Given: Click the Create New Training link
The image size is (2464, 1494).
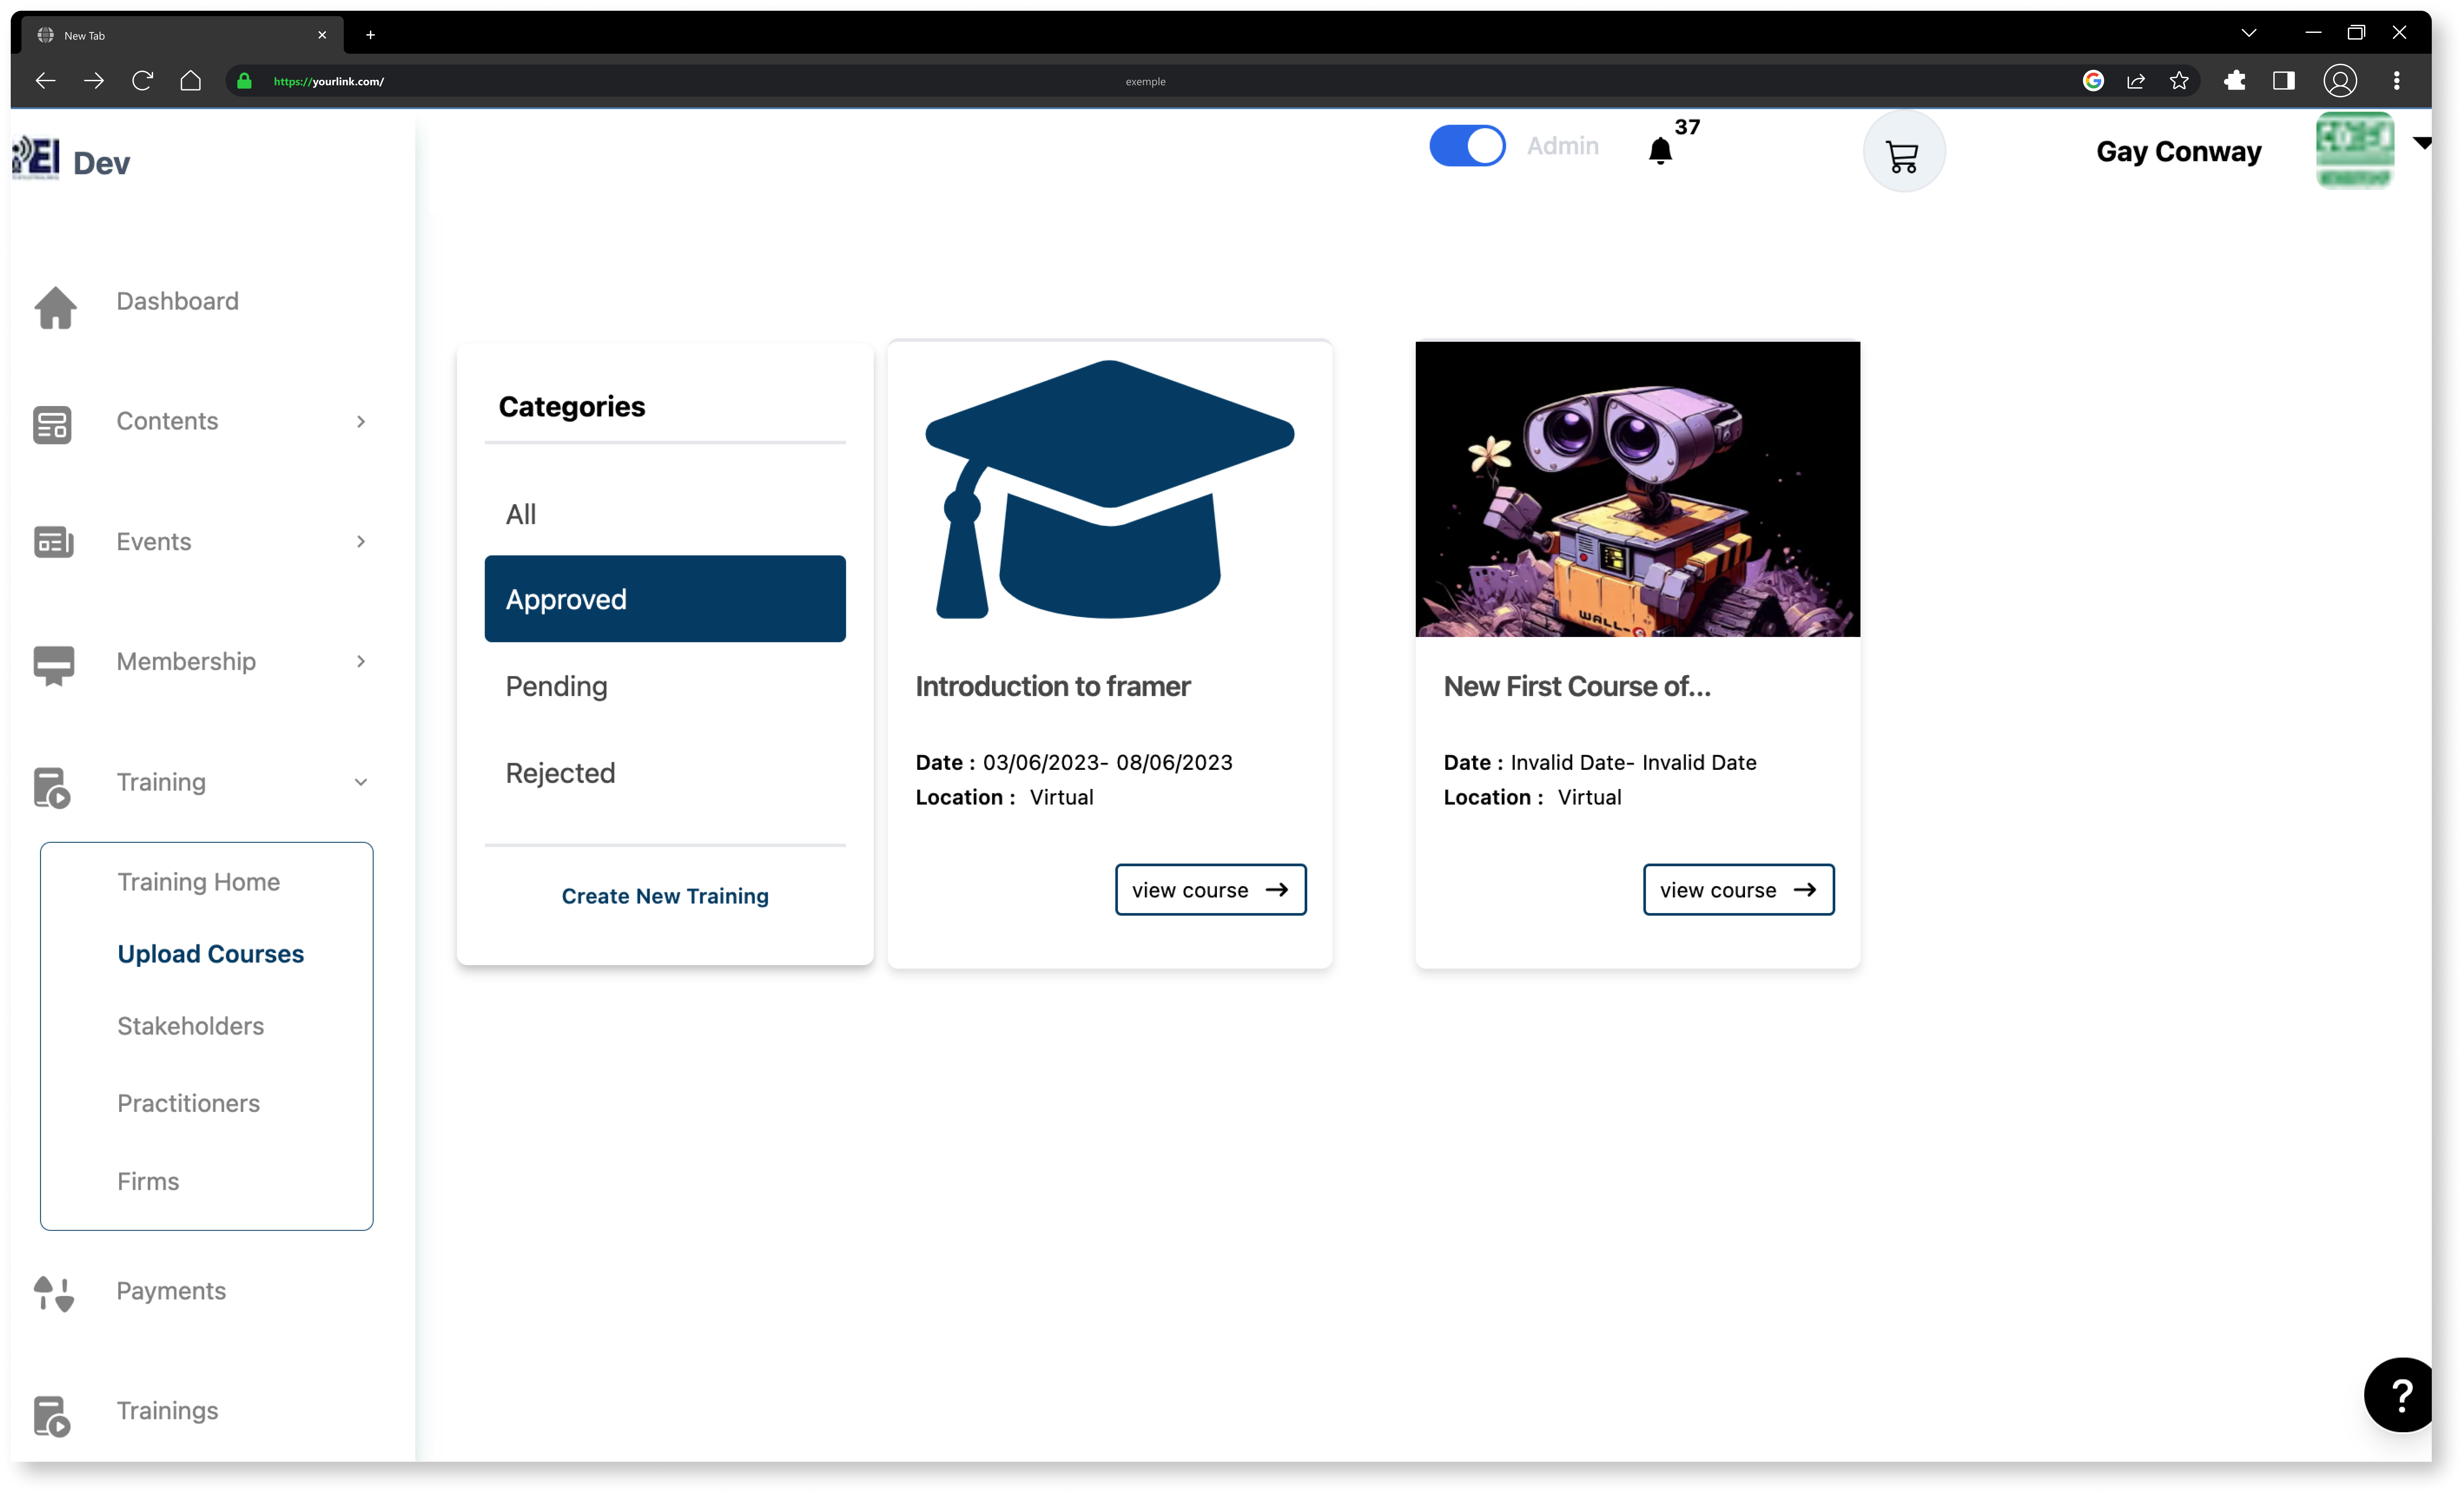Looking at the screenshot, I should [664, 895].
